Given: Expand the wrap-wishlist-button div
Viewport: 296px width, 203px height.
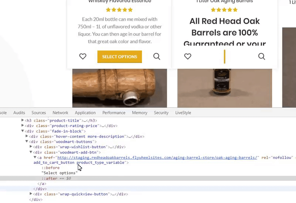Looking at the screenshot, I should pyautogui.click(x=31, y=147).
